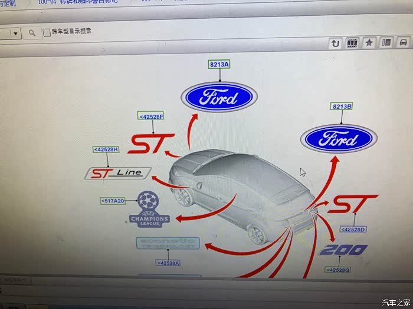The width and height of the screenshot is (413, 309).
Task: Click the refresh arrow toolbar icon
Action: click(x=335, y=44)
